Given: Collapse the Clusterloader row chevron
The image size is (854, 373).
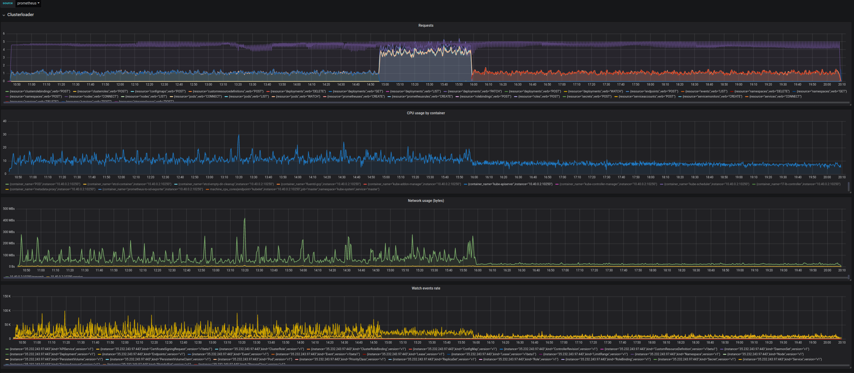Looking at the screenshot, I should pyautogui.click(x=4, y=15).
